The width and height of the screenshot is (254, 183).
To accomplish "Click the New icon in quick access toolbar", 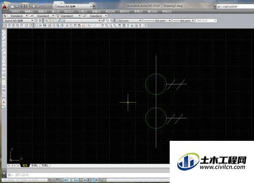I will (13, 7).
